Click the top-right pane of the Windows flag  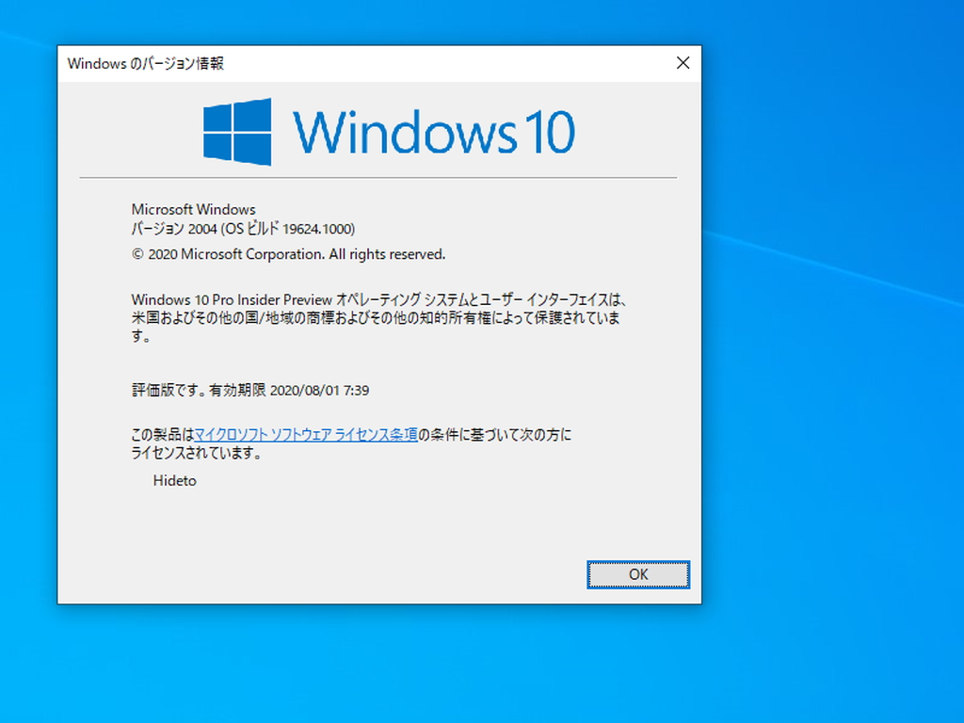(x=254, y=113)
